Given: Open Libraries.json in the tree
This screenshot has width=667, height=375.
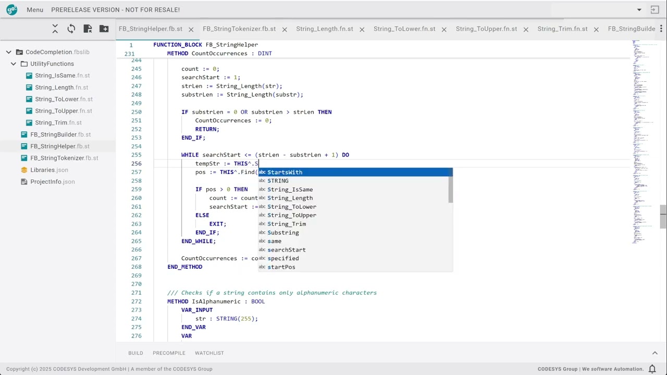Looking at the screenshot, I should [49, 170].
